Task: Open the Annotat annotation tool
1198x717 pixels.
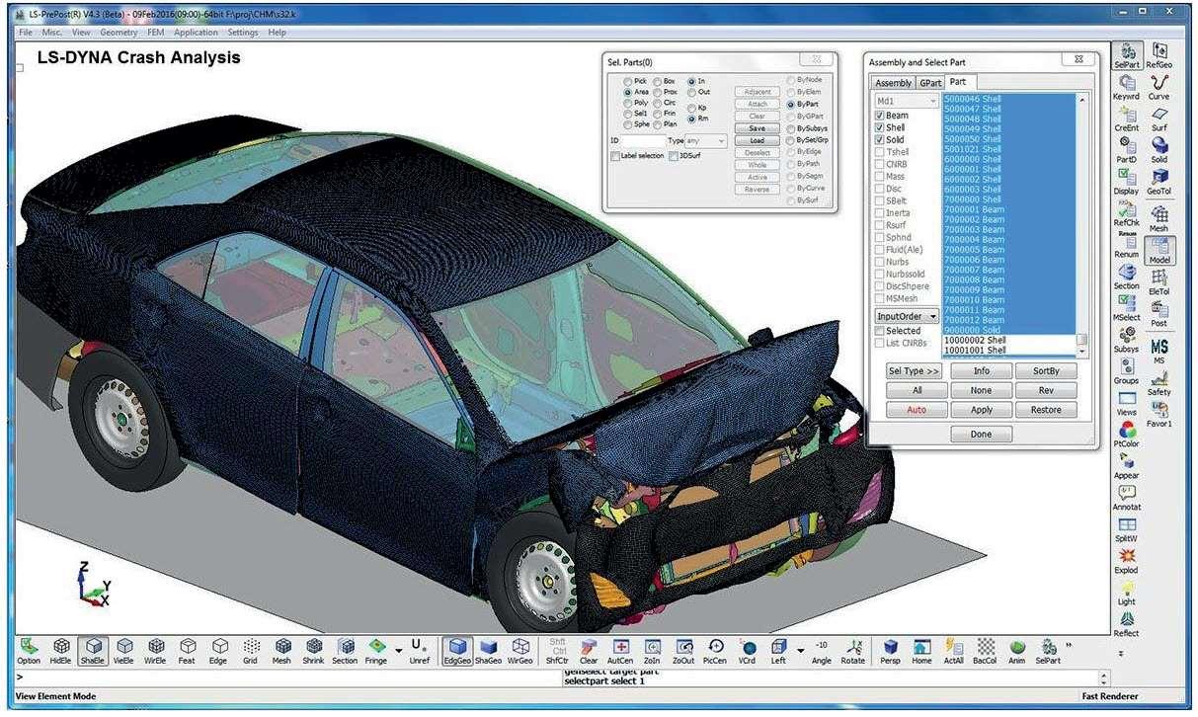Action: [x=1126, y=499]
